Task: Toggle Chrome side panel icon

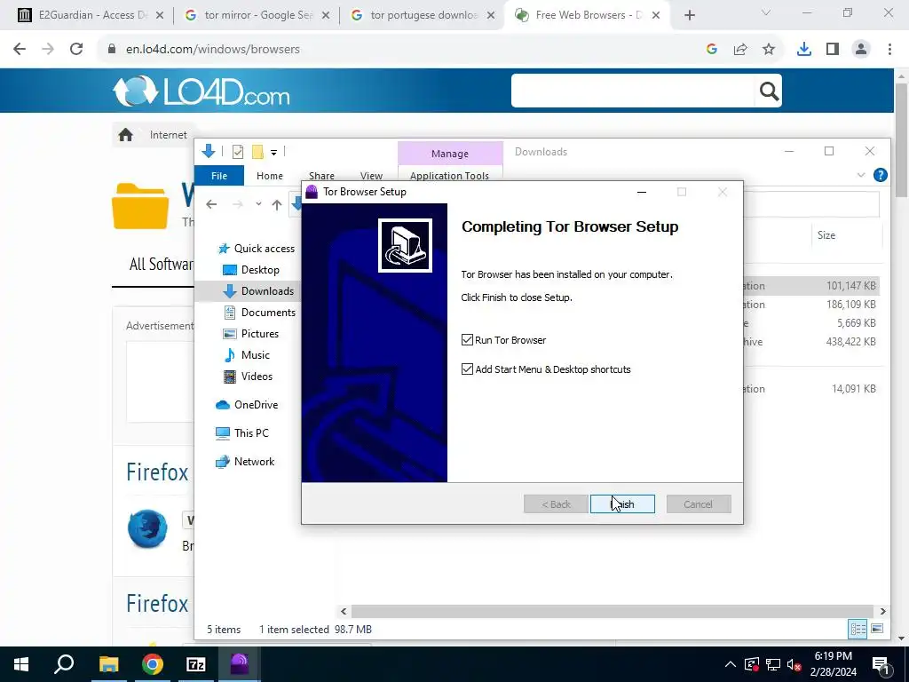Action: [x=833, y=50]
